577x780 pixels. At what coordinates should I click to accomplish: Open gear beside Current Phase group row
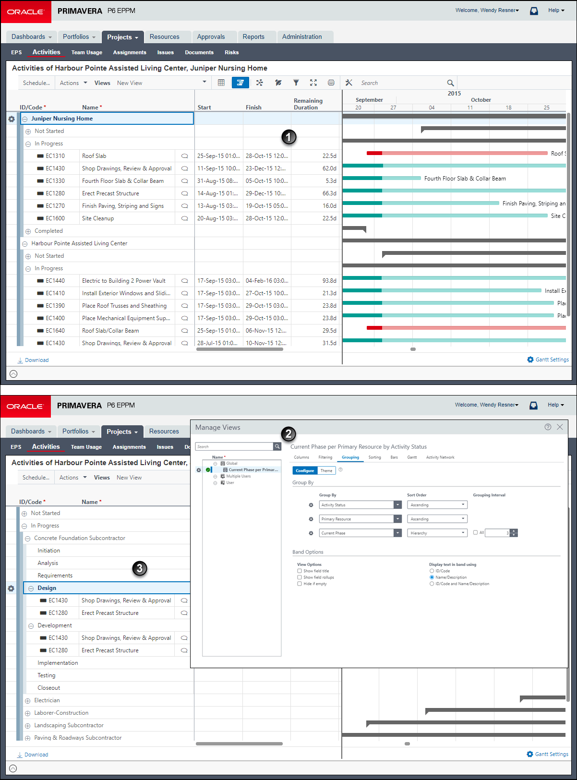point(311,533)
